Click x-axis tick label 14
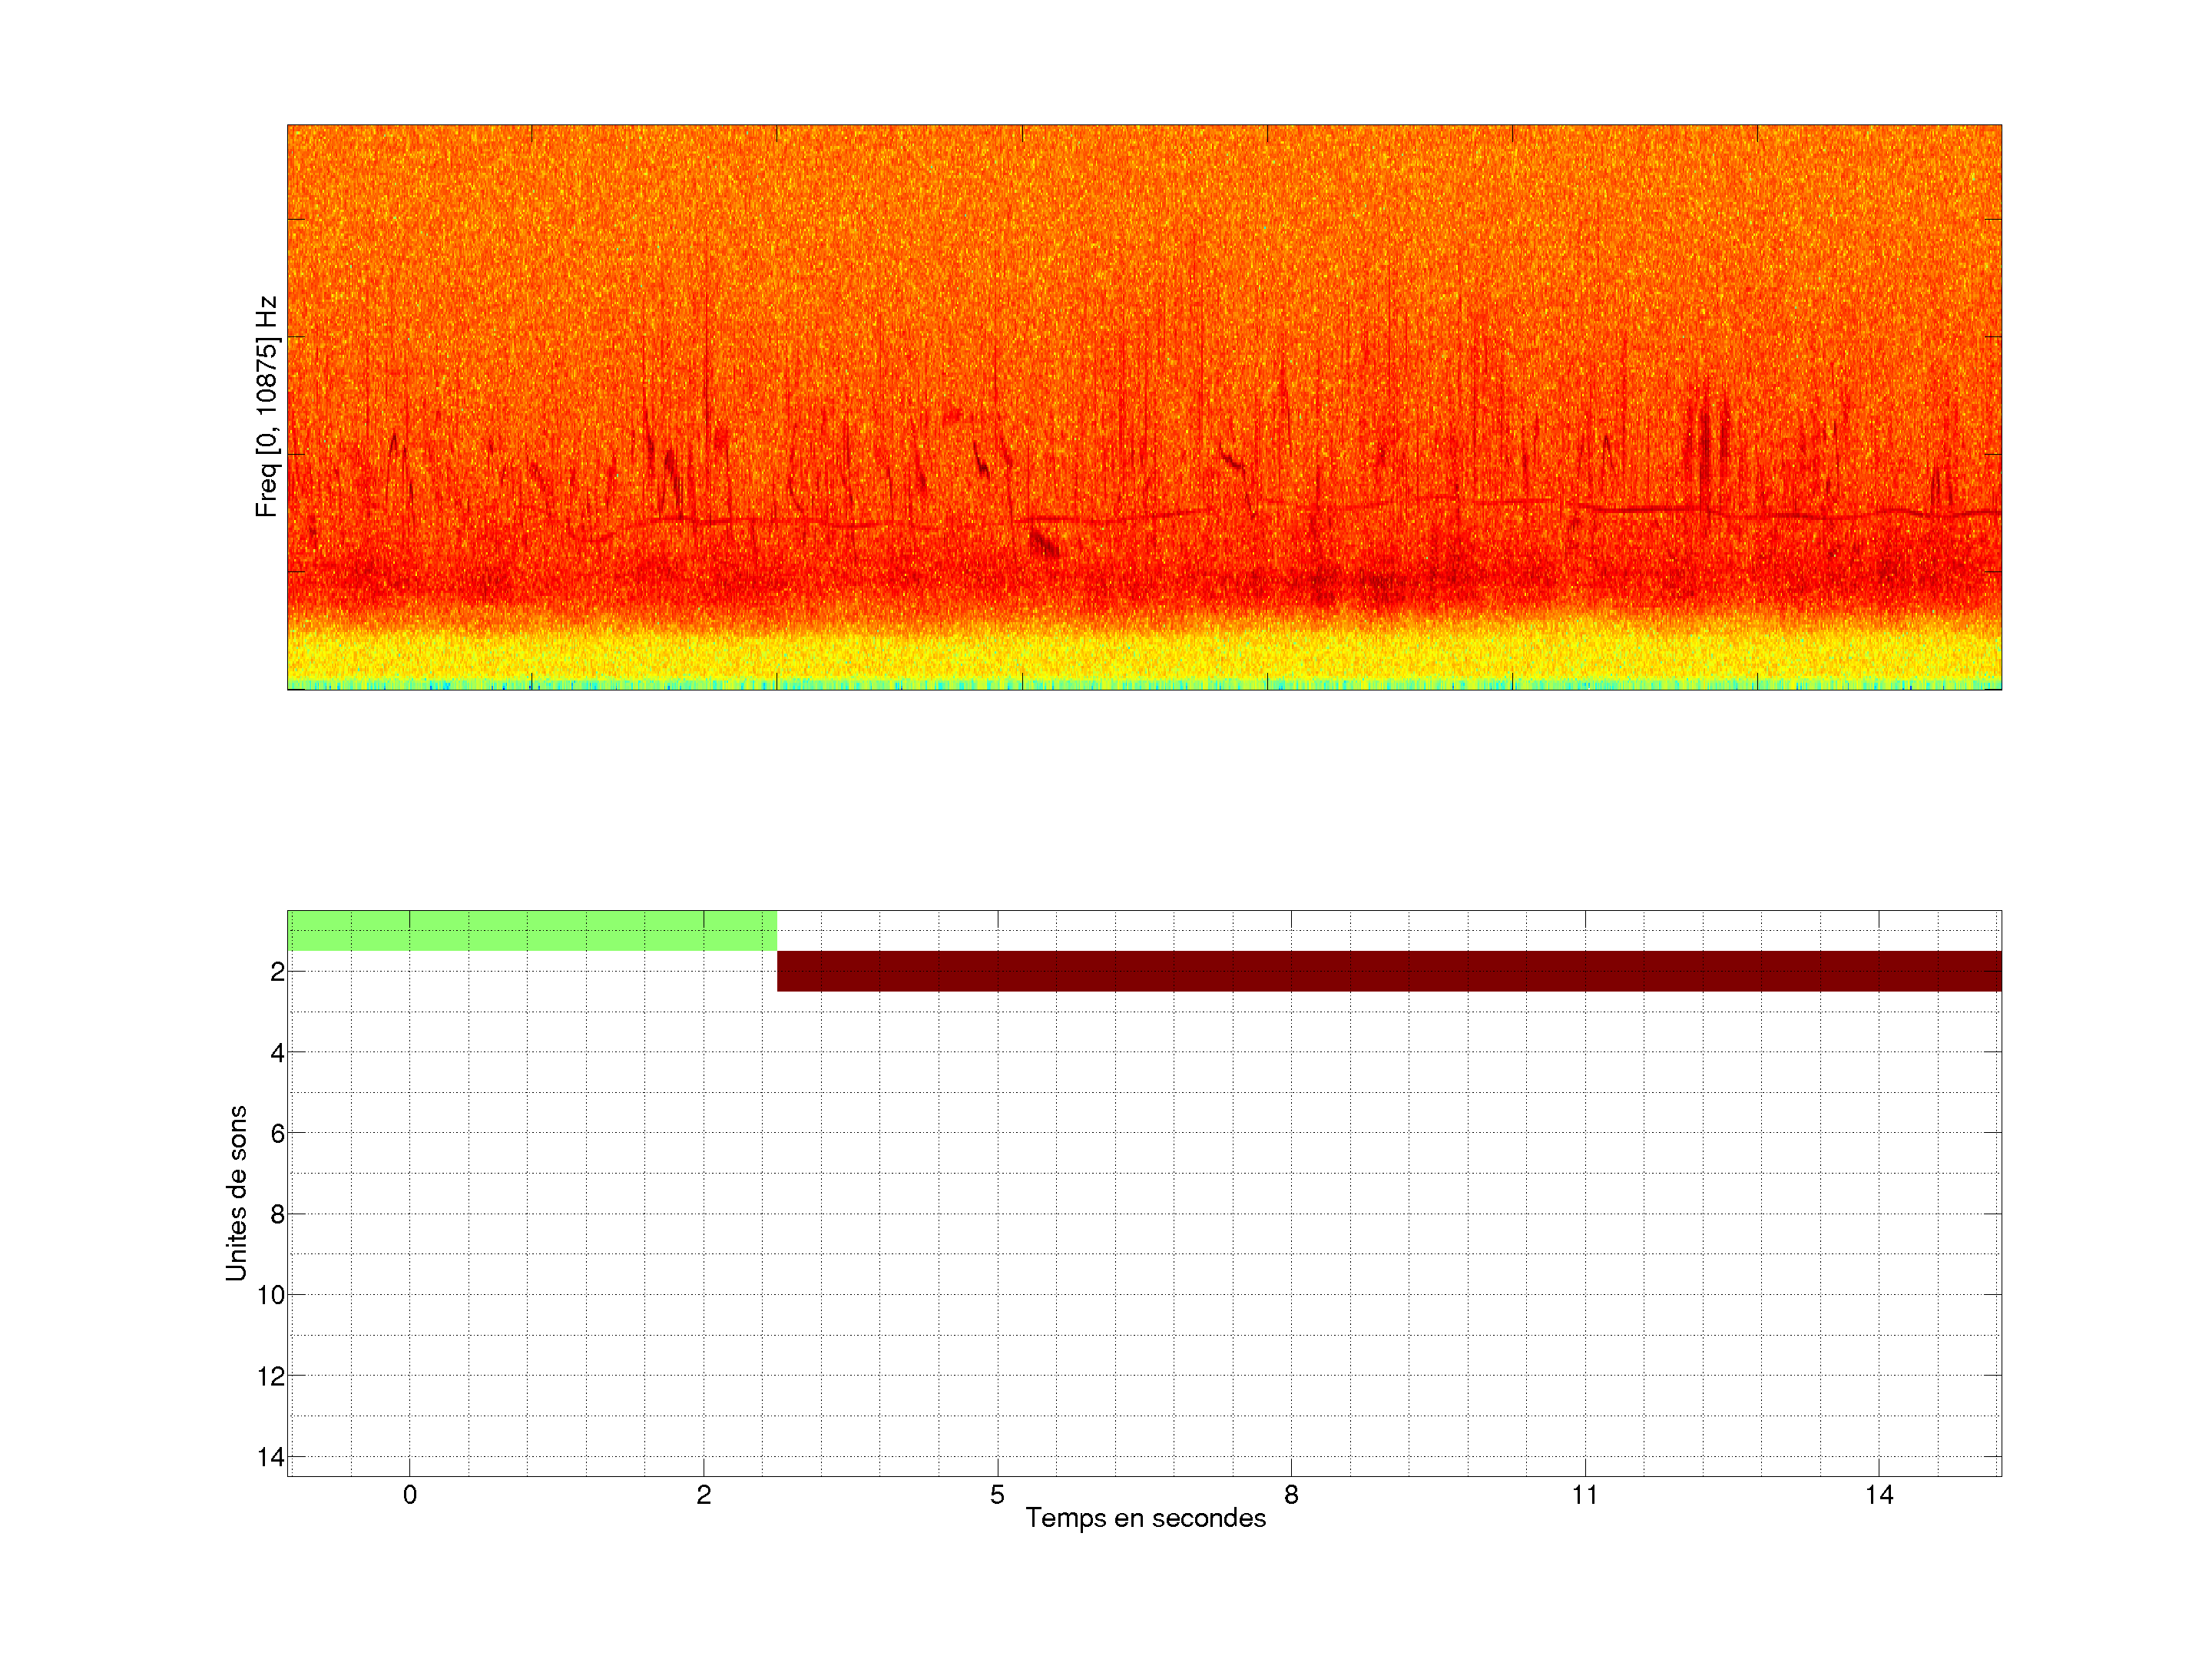 (1879, 1495)
